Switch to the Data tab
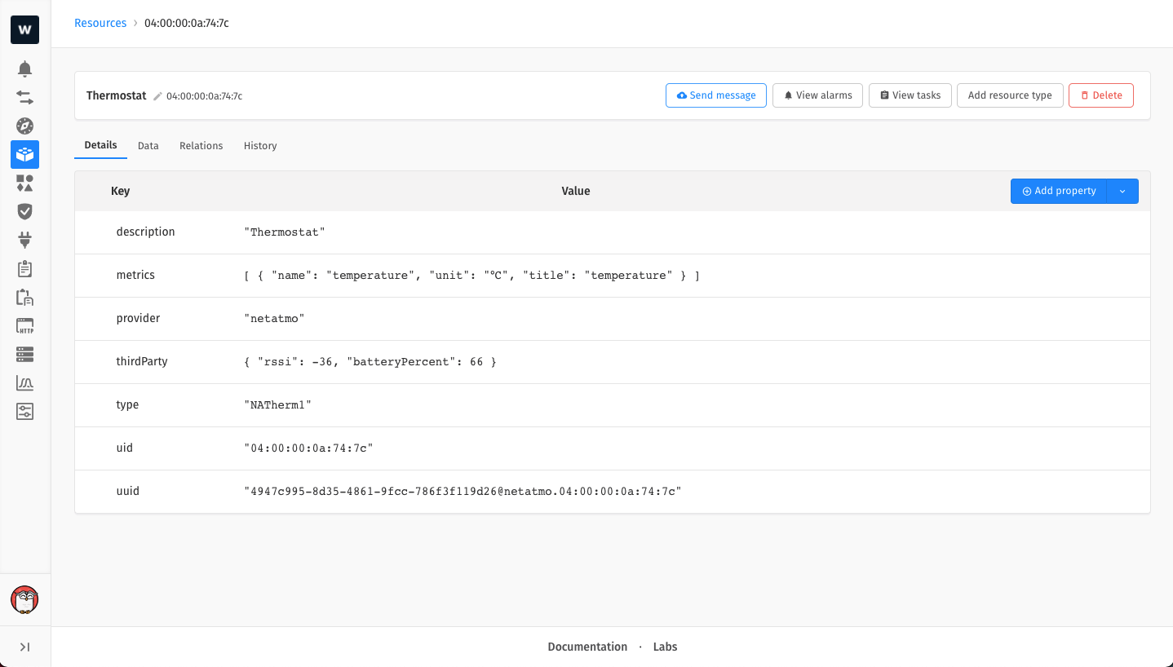 [148, 146]
